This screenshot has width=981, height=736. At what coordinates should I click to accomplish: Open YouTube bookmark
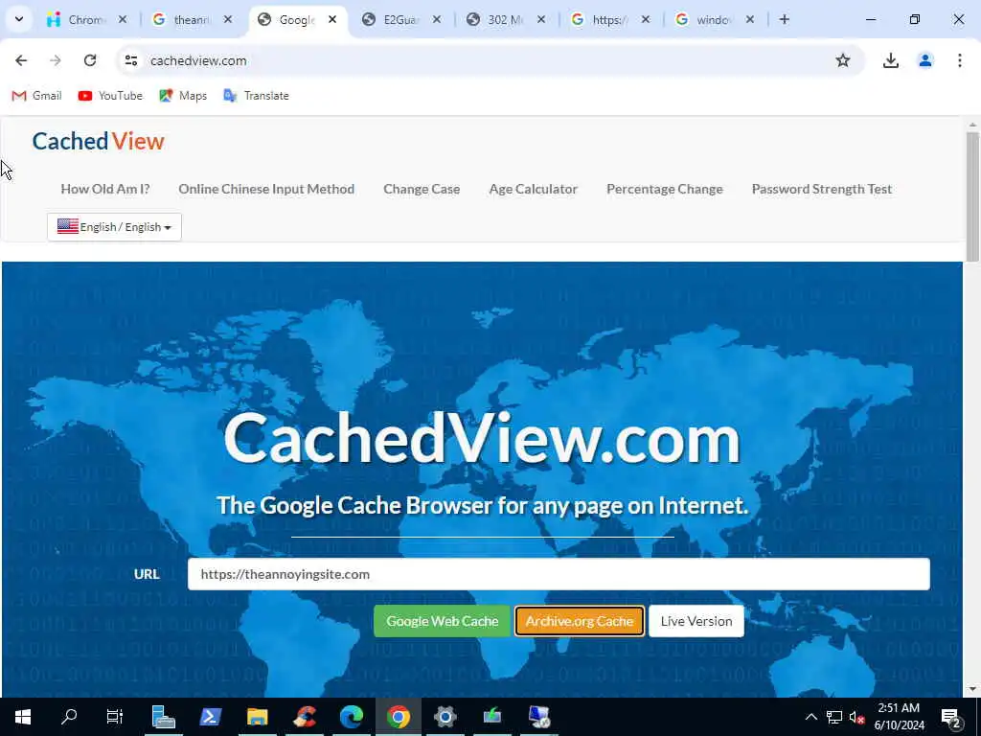click(x=110, y=96)
